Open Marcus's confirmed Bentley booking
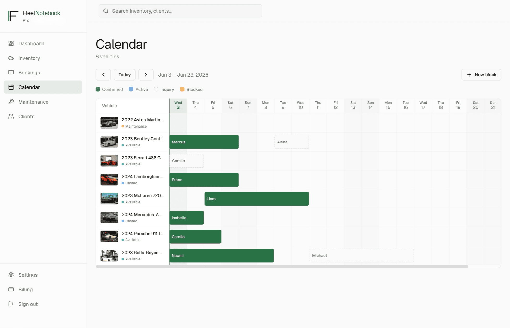This screenshot has width=510, height=328. (204, 142)
